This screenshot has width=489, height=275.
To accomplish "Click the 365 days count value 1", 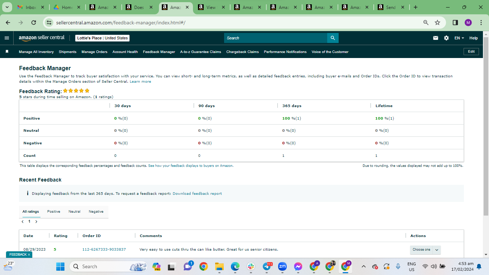I will [283, 156].
